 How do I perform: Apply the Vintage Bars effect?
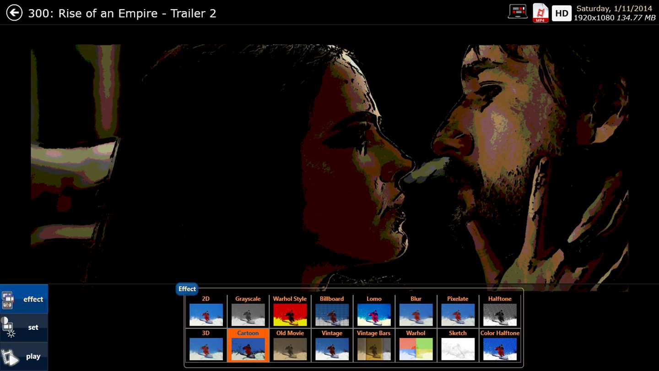[x=374, y=345]
